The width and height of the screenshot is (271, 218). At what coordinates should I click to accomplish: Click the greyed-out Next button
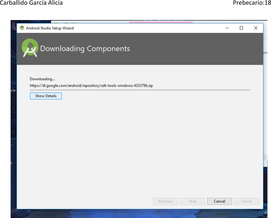(x=192, y=201)
